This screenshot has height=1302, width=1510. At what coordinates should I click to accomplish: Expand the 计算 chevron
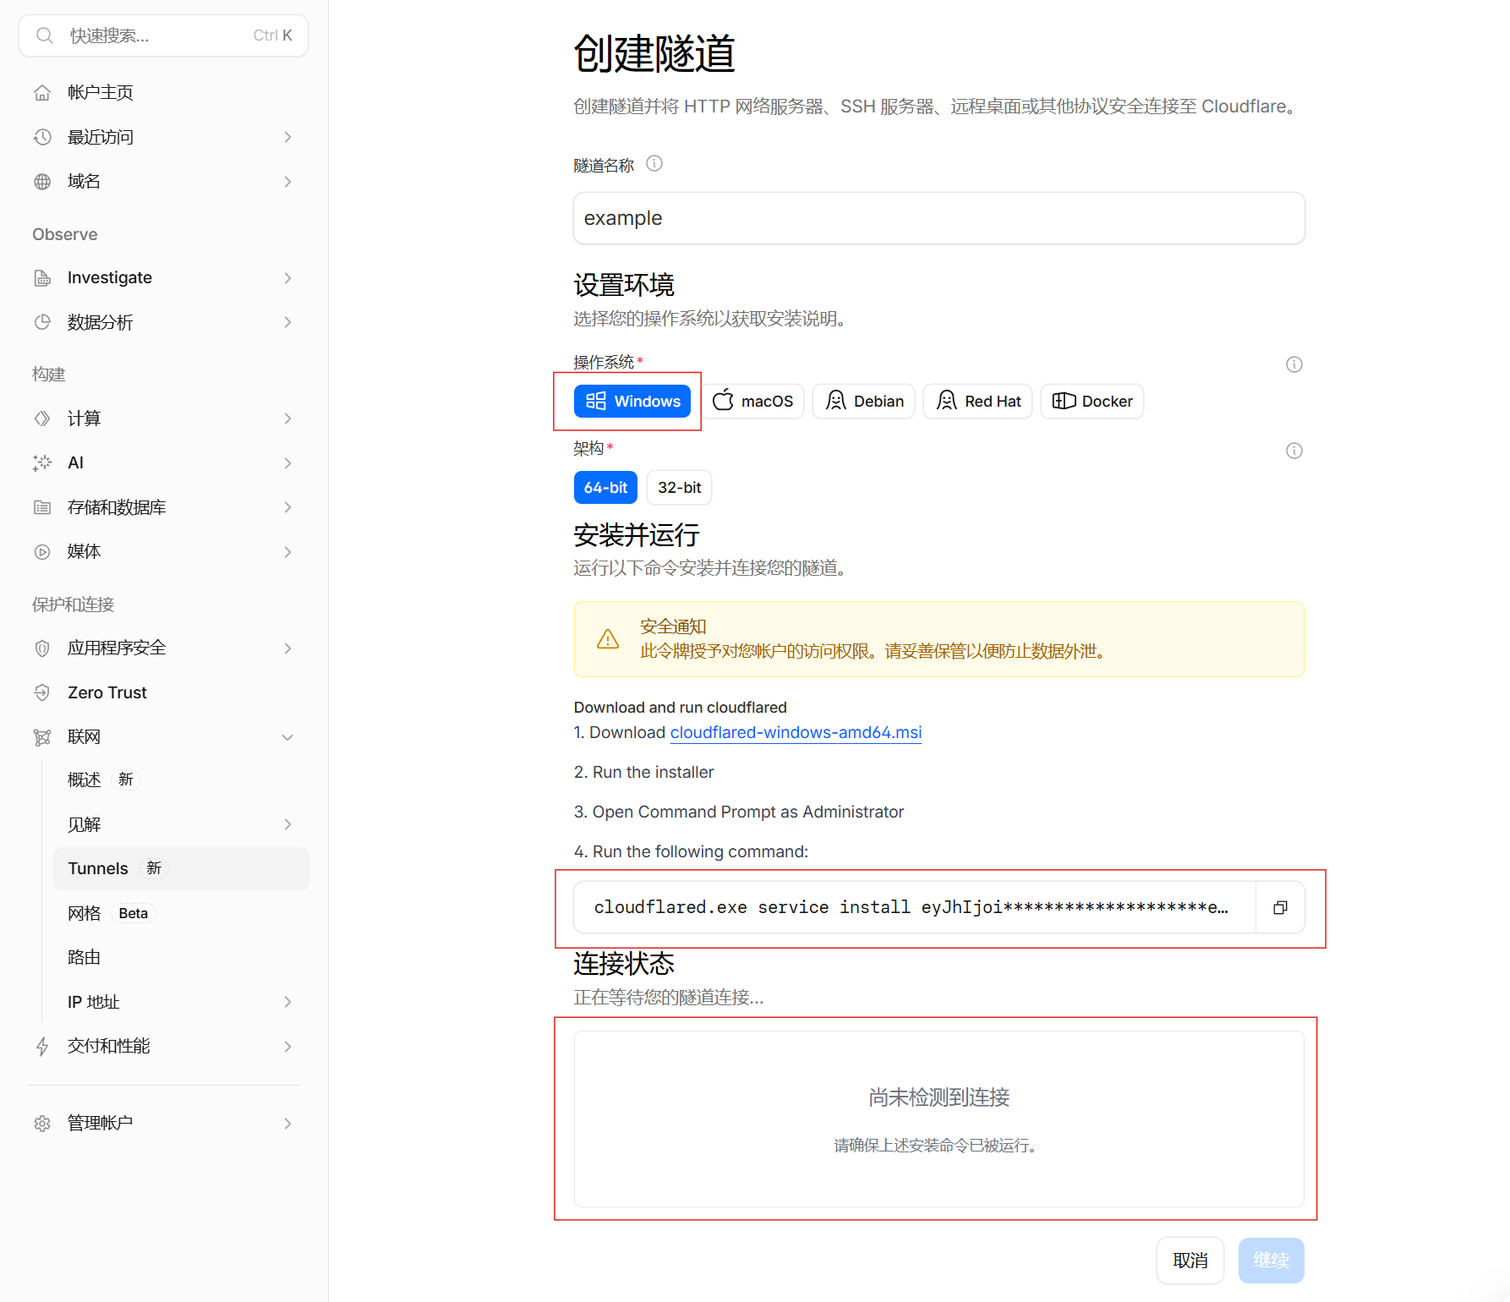(x=287, y=418)
